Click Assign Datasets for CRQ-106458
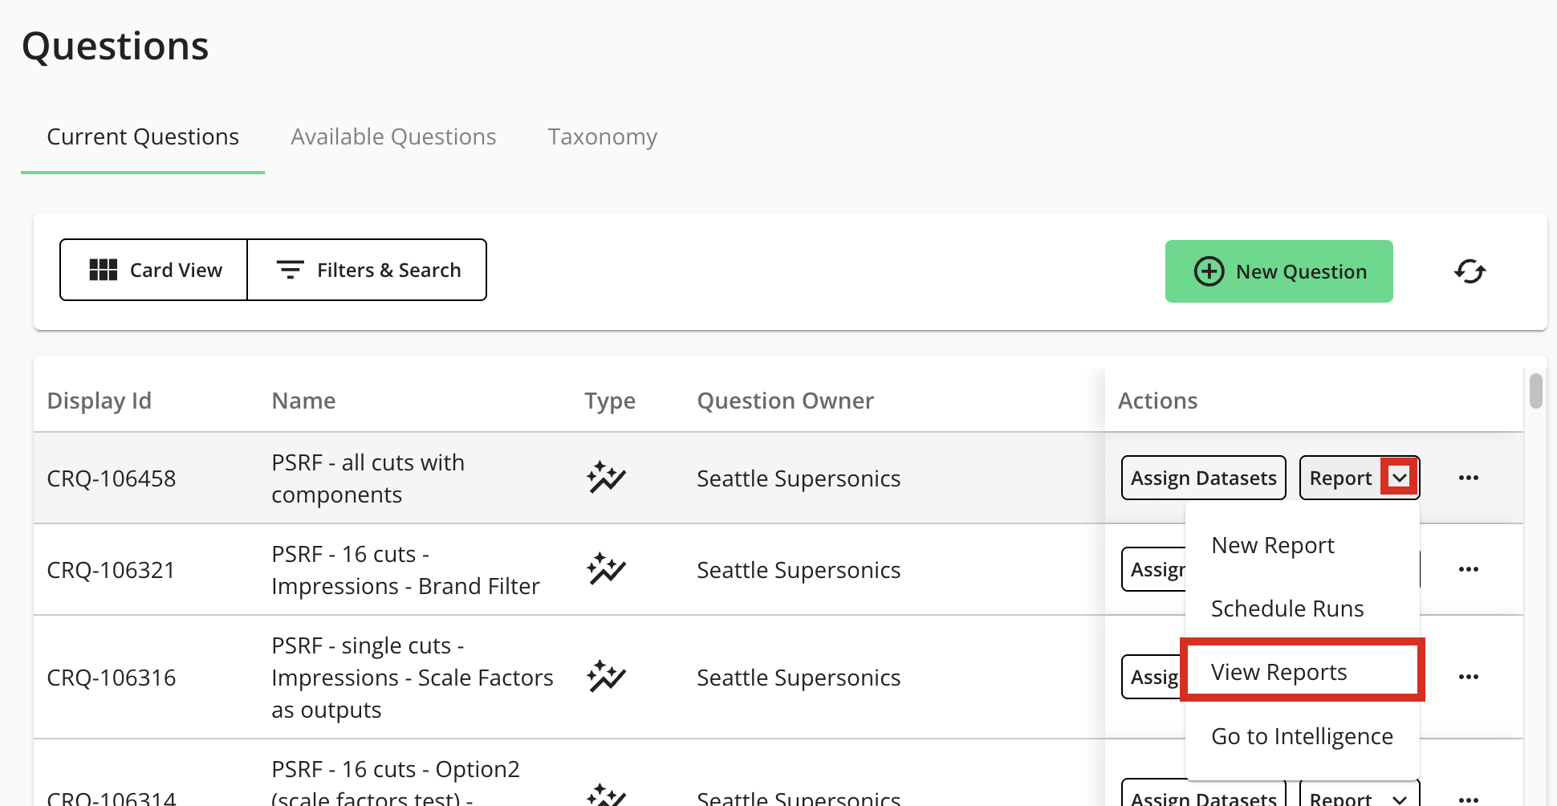The image size is (1557, 806). (1203, 478)
